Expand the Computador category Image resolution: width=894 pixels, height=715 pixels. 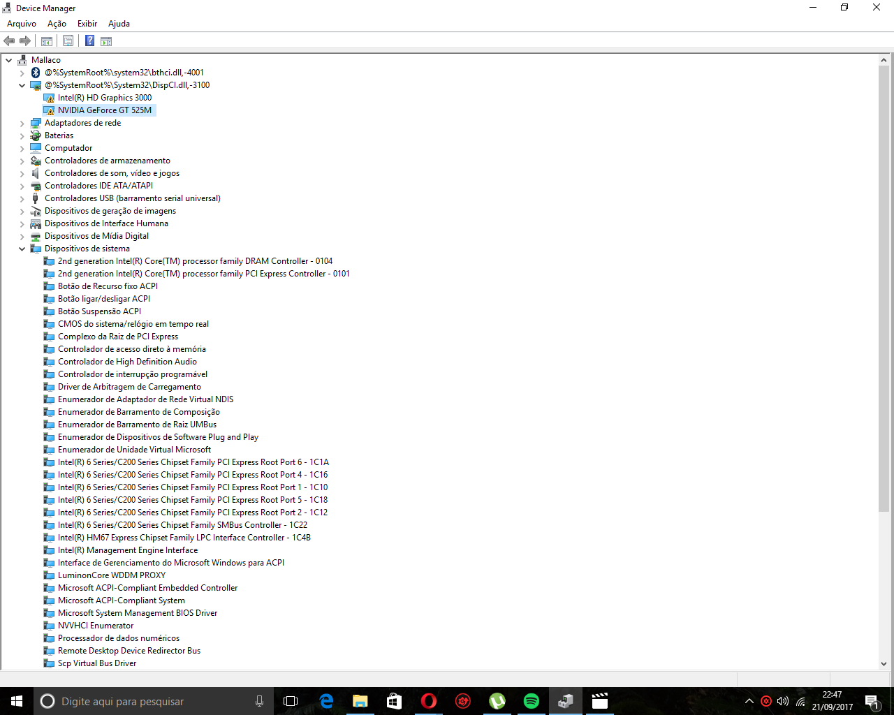click(22, 148)
